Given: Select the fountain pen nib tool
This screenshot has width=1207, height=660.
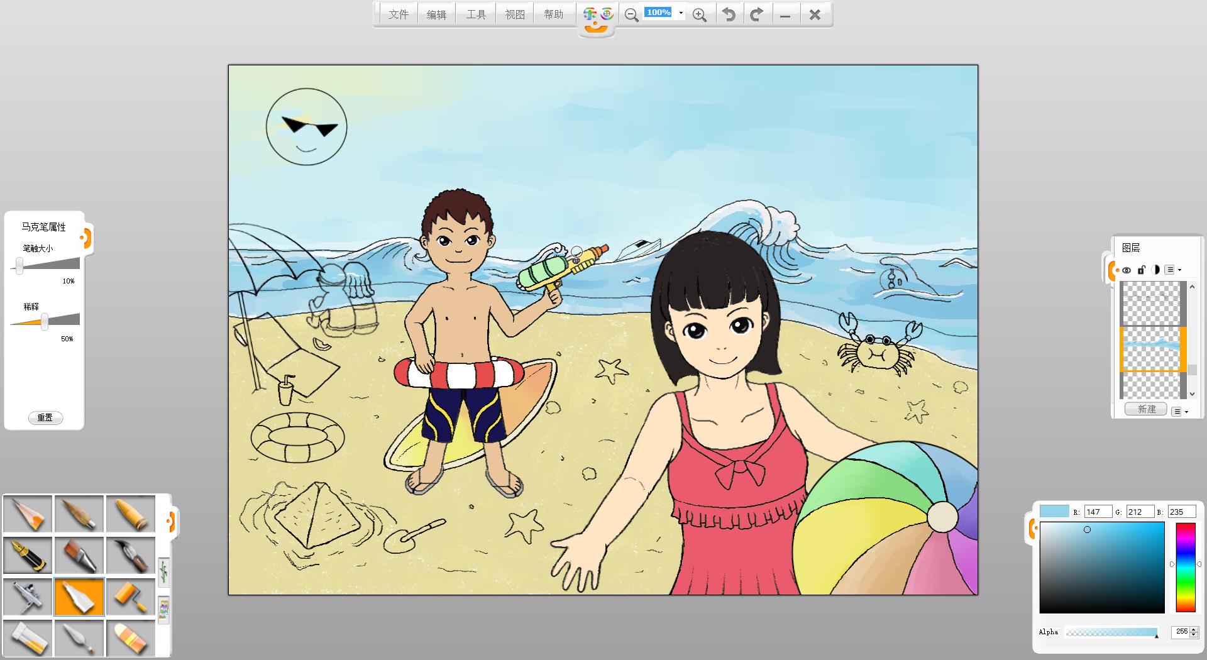Looking at the screenshot, I should pos(28,555).
